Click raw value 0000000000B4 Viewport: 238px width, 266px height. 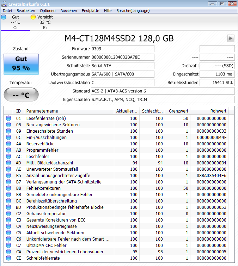212,163
